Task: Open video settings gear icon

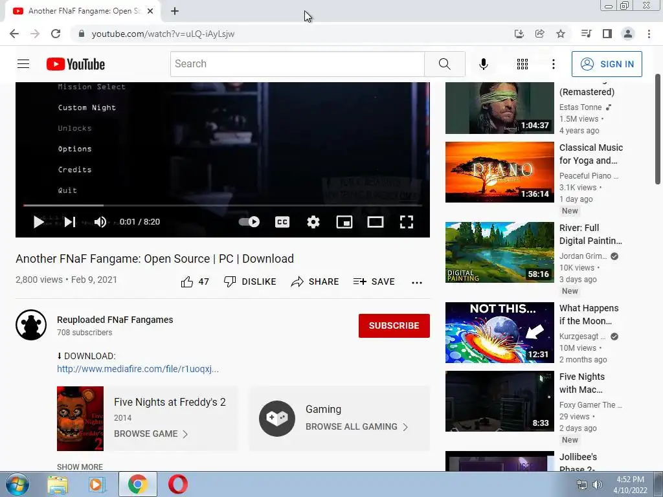Action: pyautogui.click(x=313, y=222)
